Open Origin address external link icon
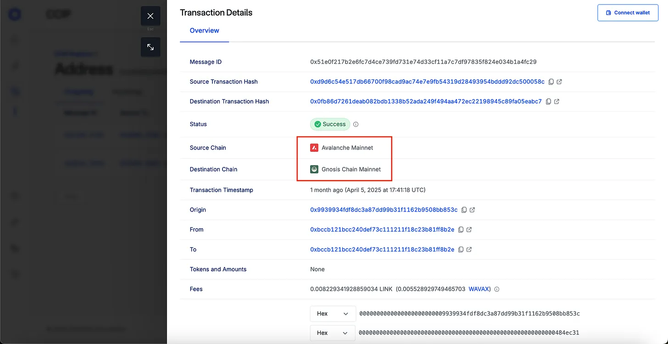 click(472, 210)
